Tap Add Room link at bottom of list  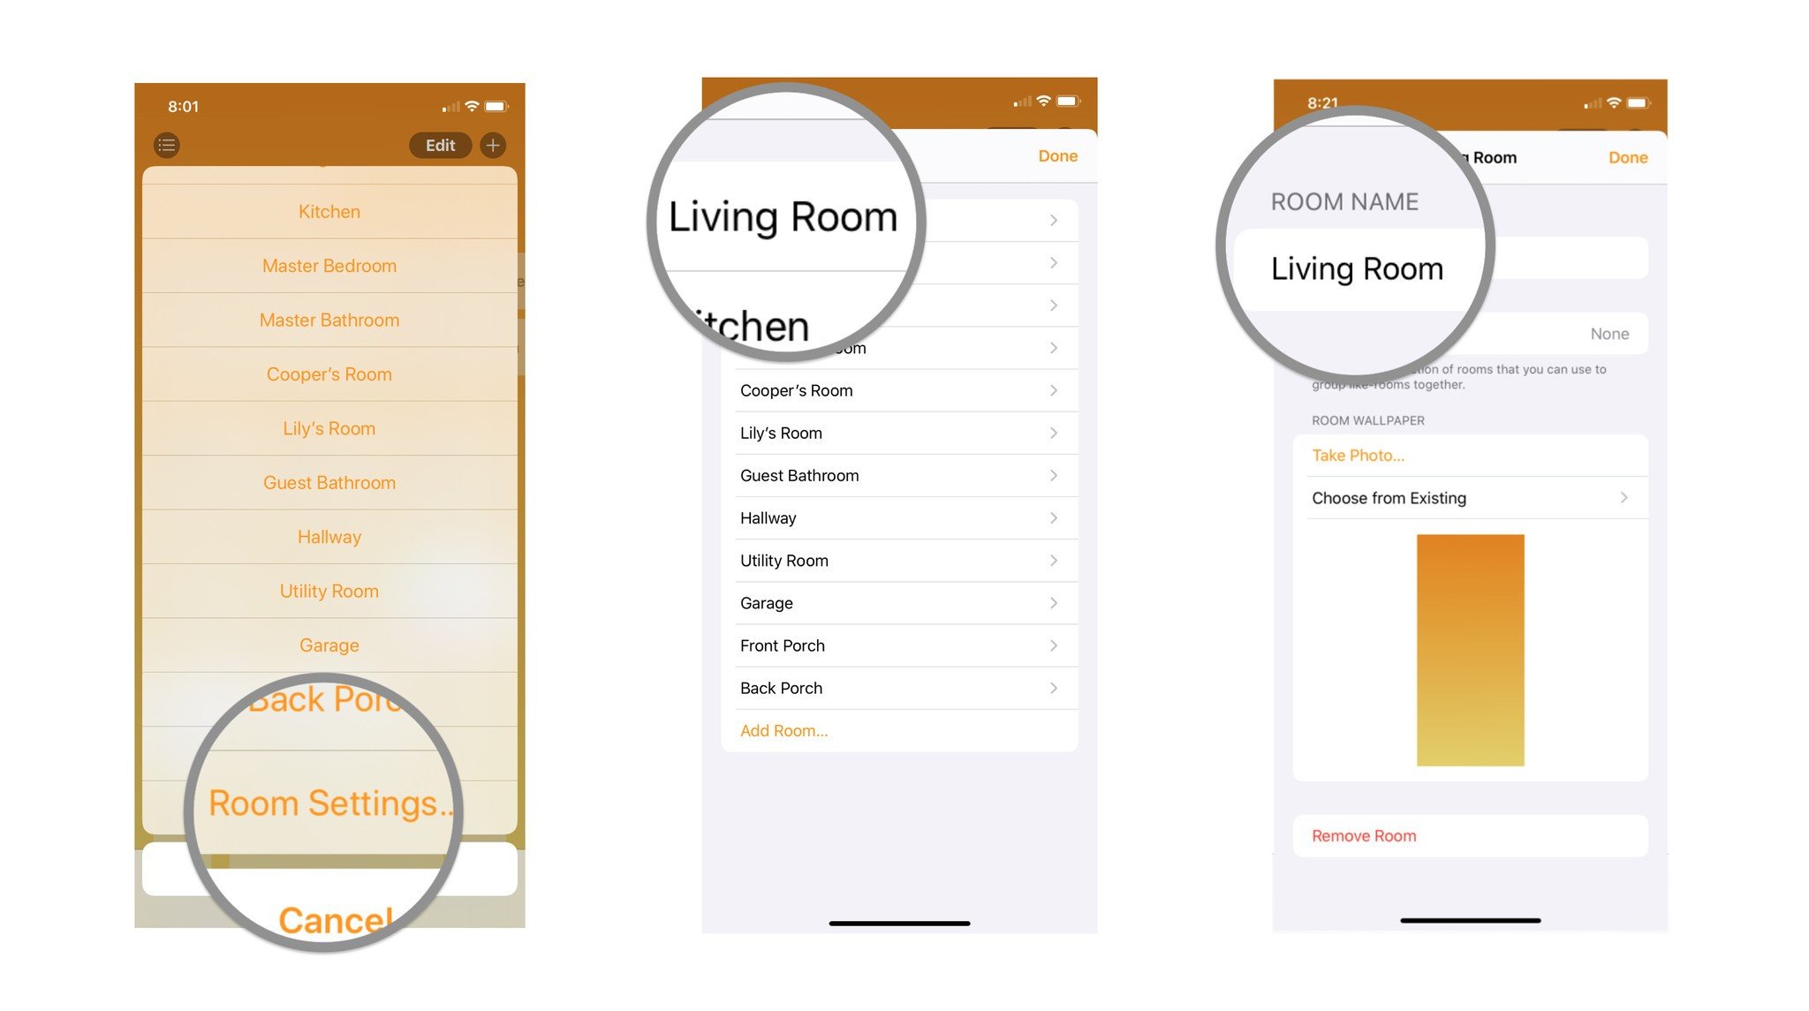(783, 729)
